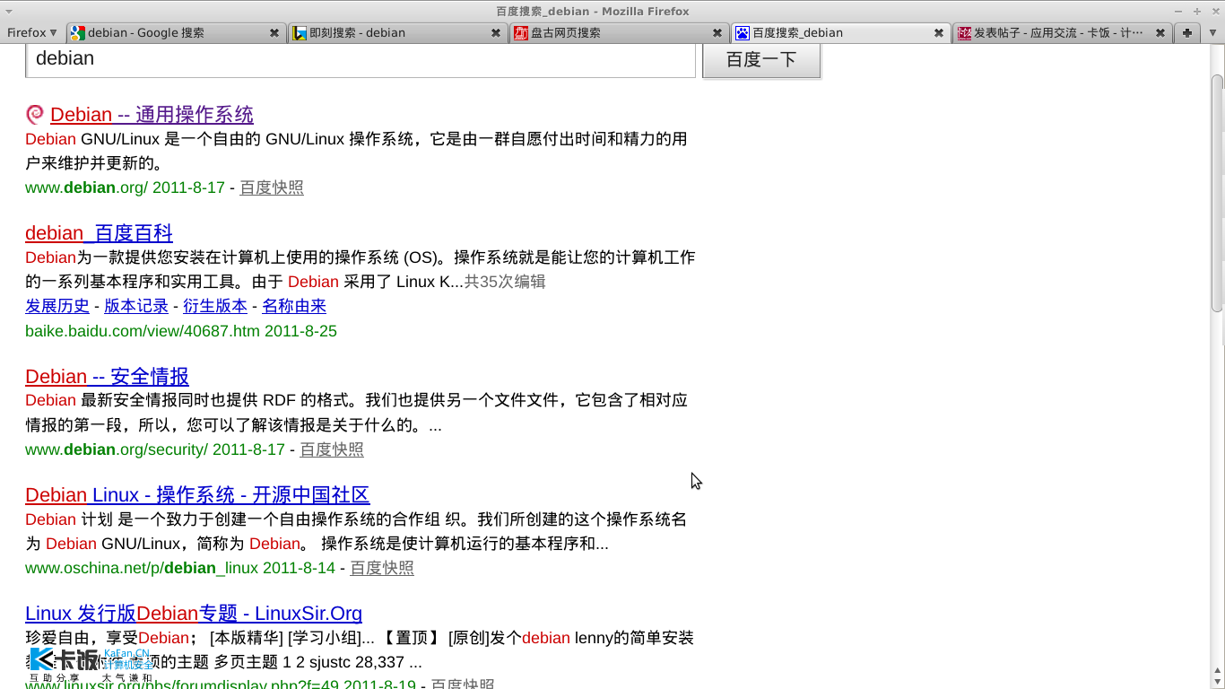
Task: Click the Google favicon on first tab
Action: click(78, 33)
